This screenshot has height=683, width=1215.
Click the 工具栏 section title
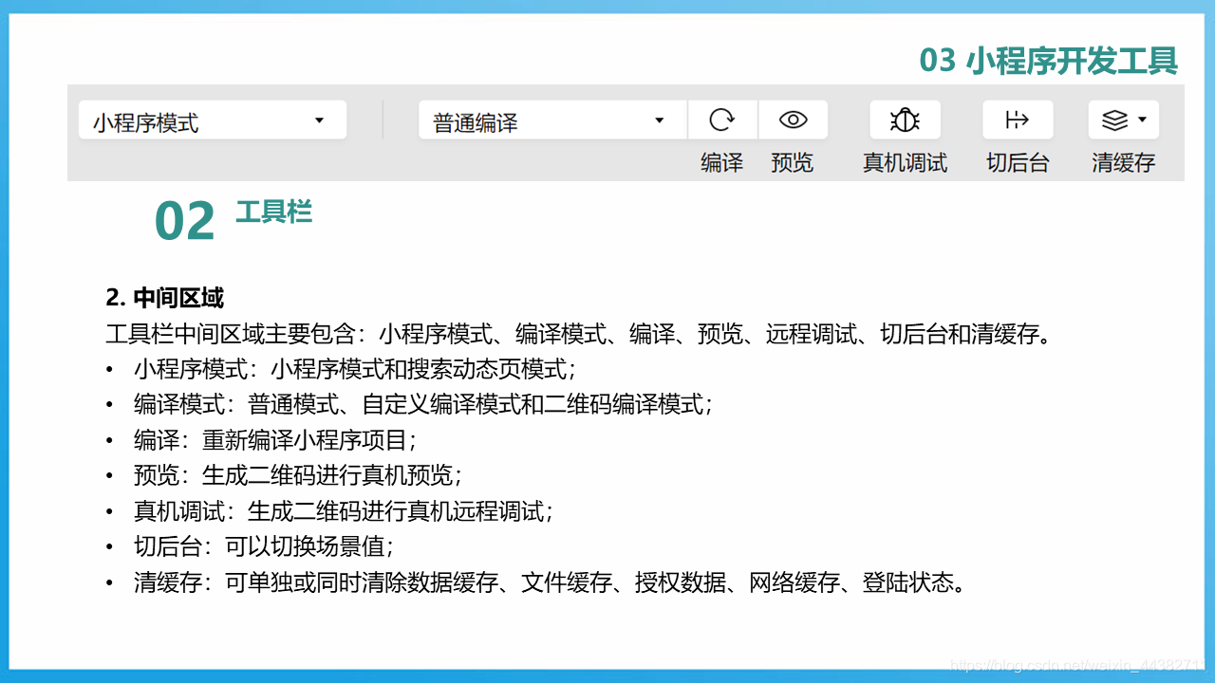click(273, 212)
